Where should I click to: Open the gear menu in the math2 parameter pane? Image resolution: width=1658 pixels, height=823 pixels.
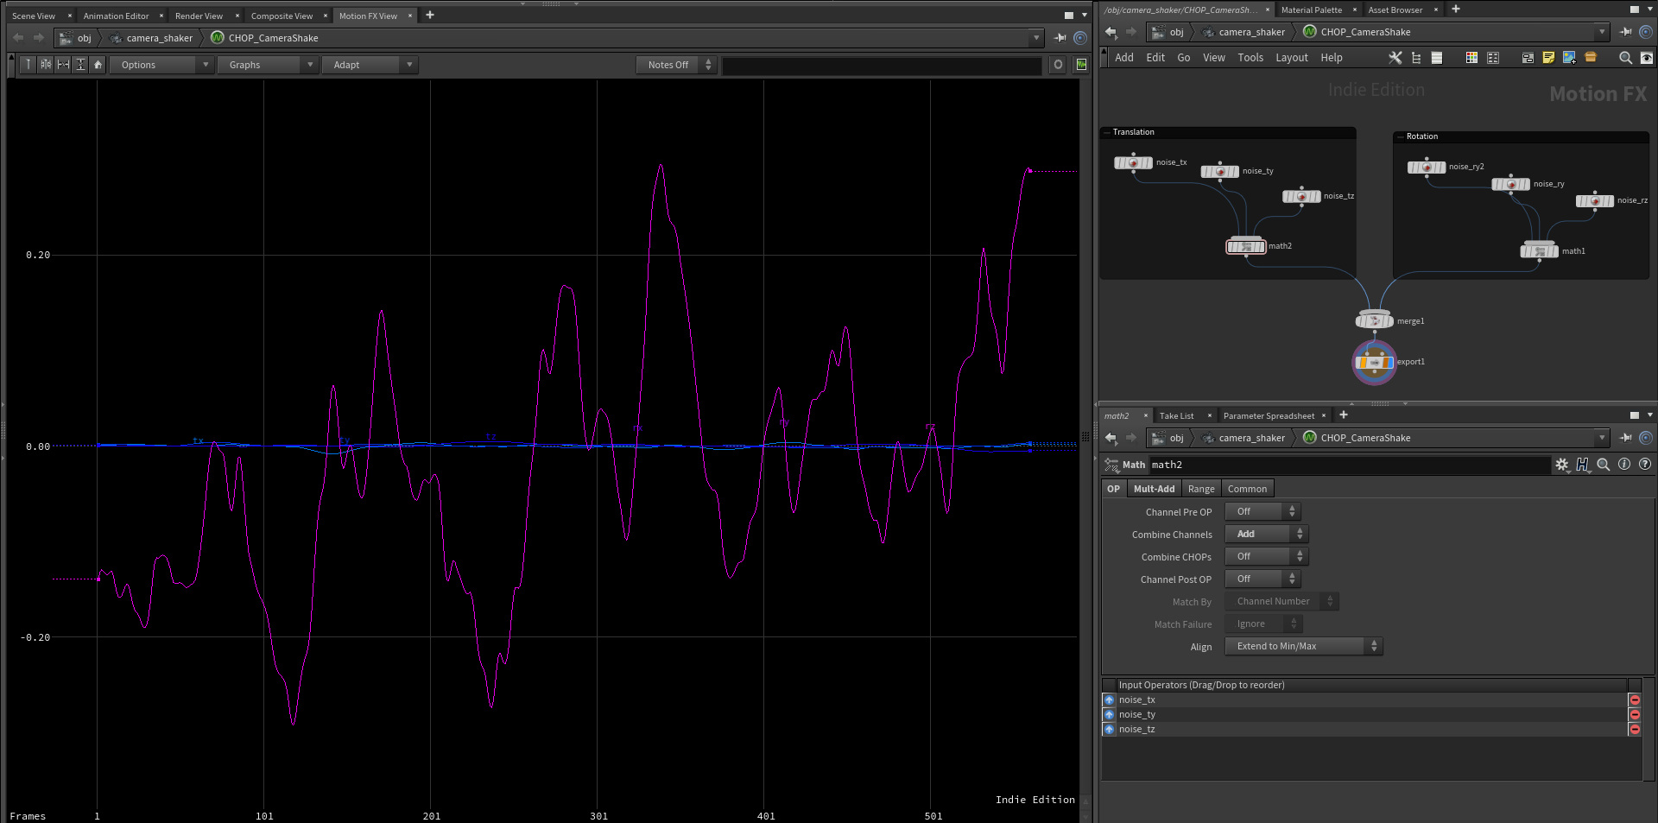tap(1561, 465)
